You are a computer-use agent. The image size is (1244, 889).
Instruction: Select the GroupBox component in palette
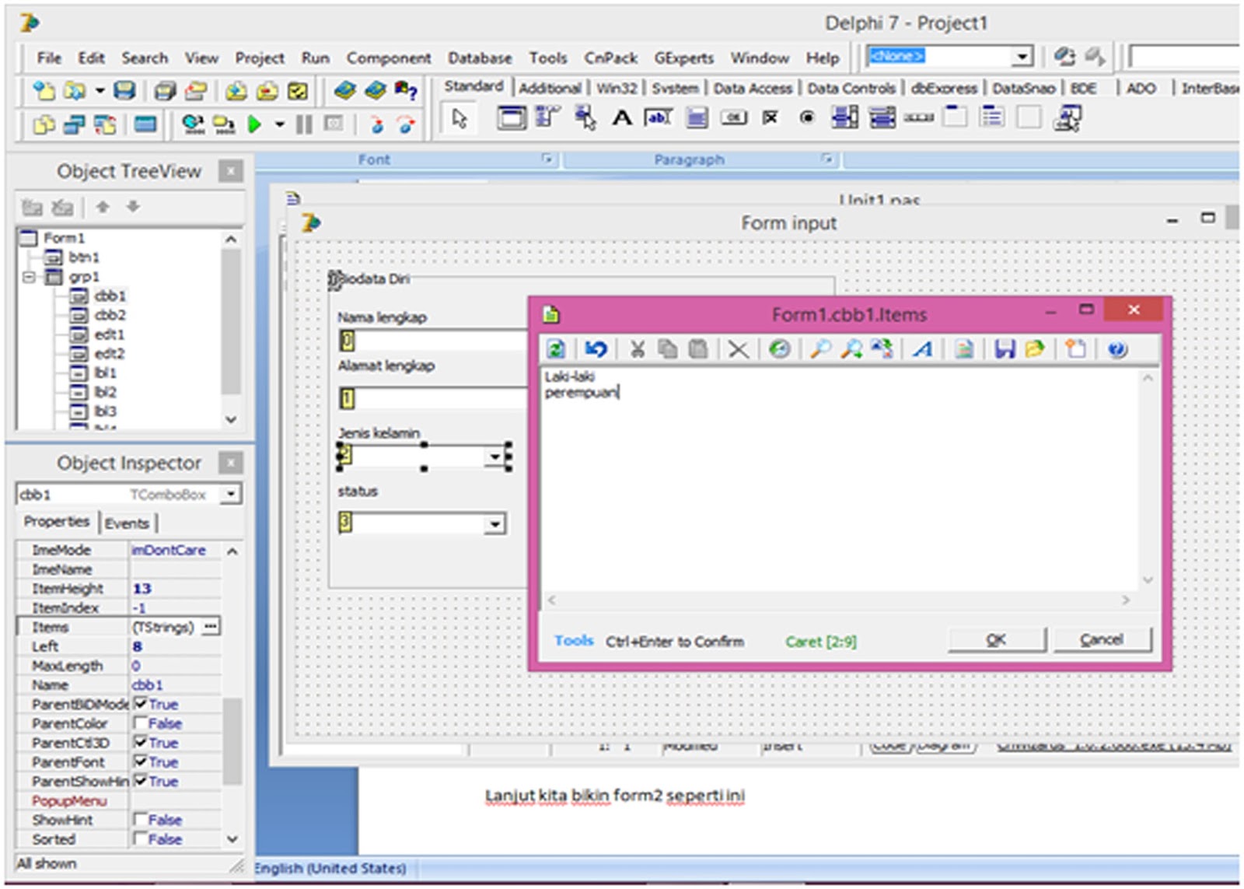pyautogui.click(x=955, y=118)
